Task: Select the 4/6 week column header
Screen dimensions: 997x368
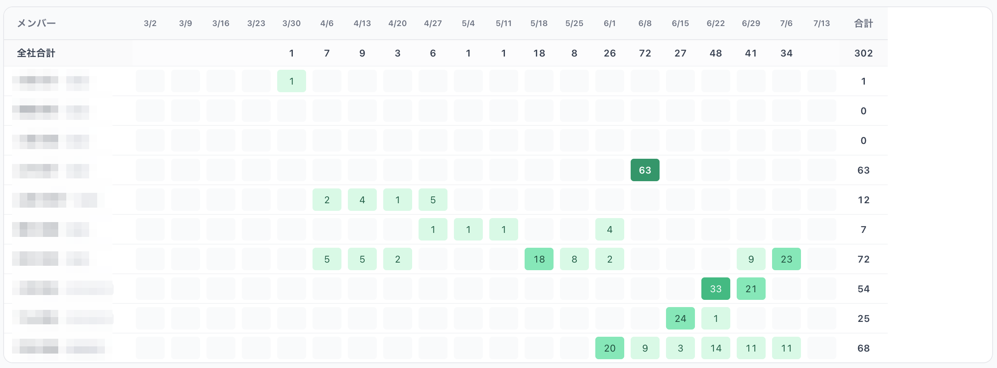Action: click(x=327, y=23)
